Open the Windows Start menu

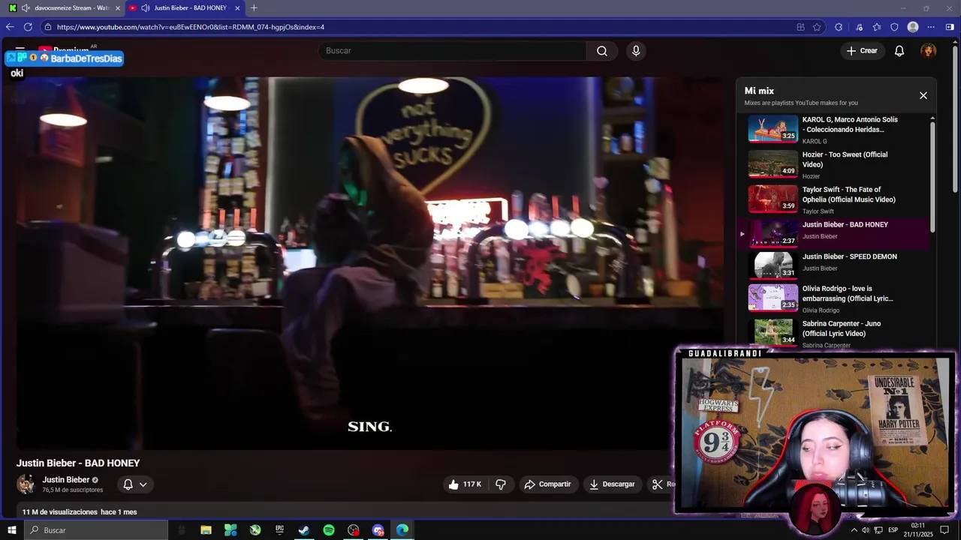tap(11, 530)
